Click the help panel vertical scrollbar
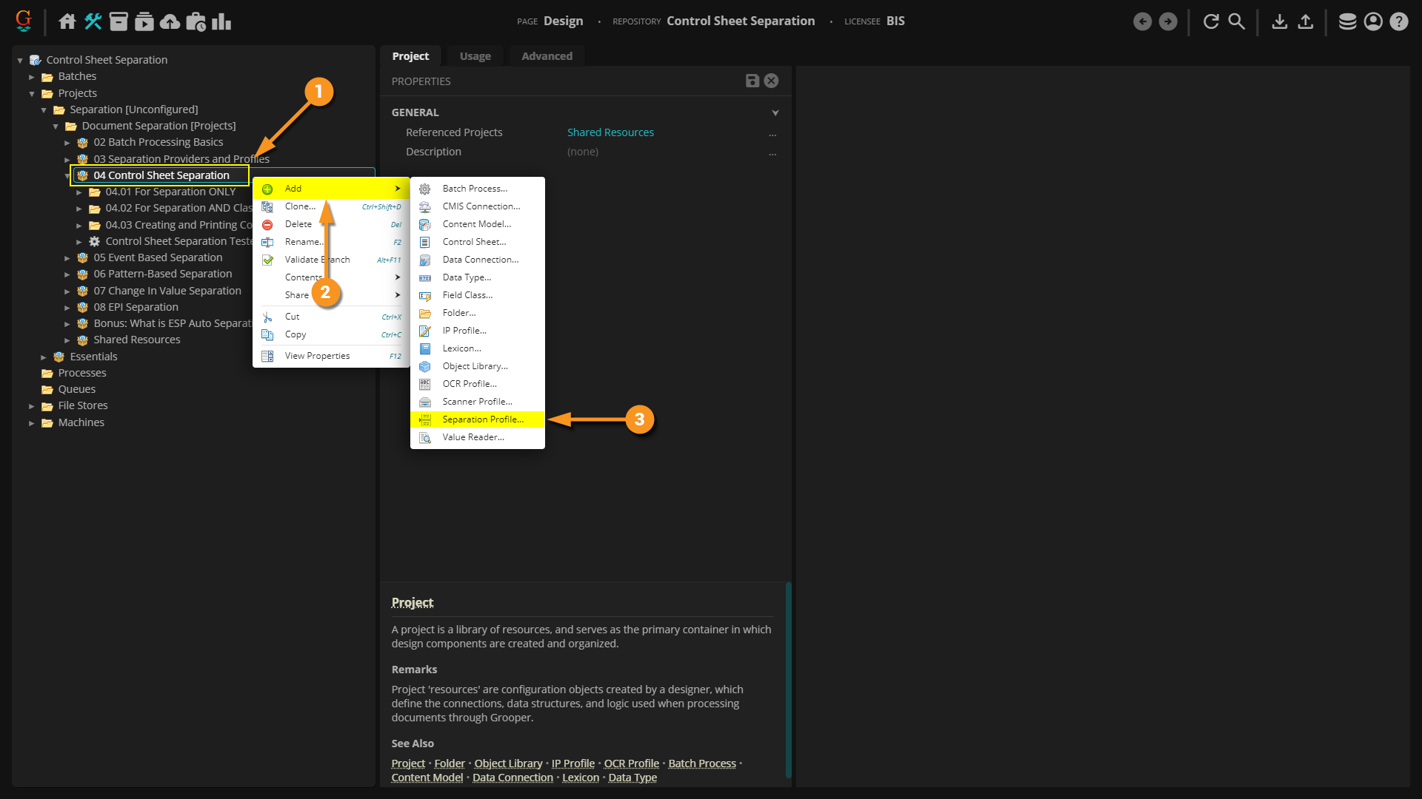Screen dimensions: 1422x799 click(x=788, y=679)
